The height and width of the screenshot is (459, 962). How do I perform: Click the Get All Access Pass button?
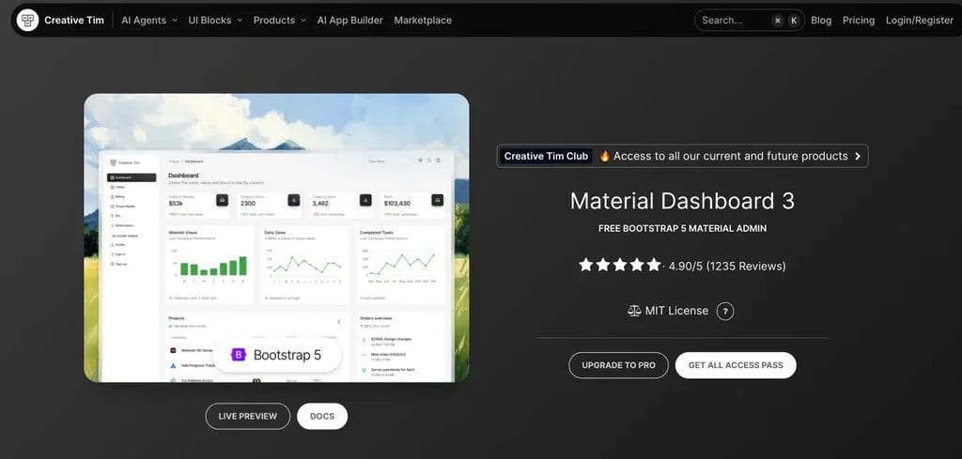[x=736, y=365]
